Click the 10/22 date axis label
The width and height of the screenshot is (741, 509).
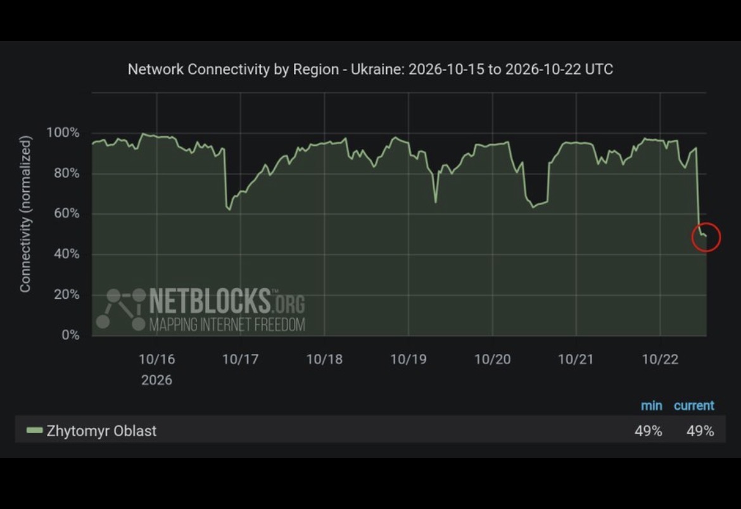[660, 359]
